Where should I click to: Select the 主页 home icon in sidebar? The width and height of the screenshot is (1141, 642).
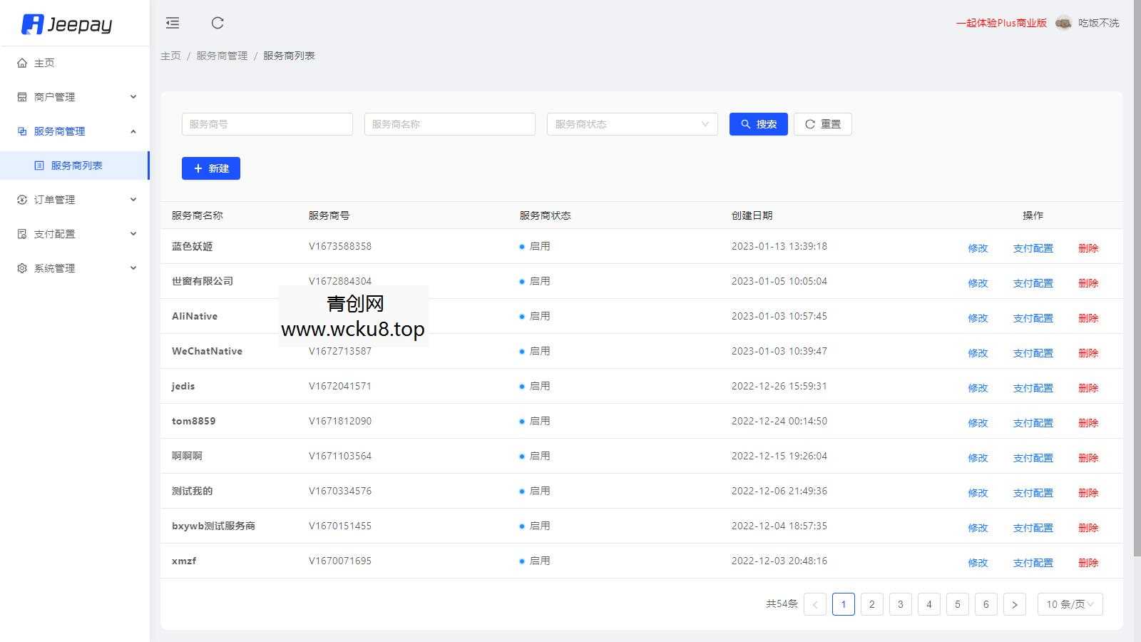(21, 63)
